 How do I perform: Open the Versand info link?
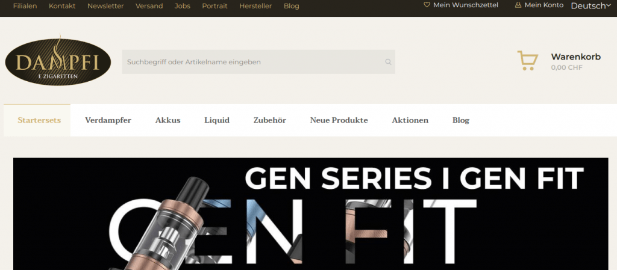point(149,6)
